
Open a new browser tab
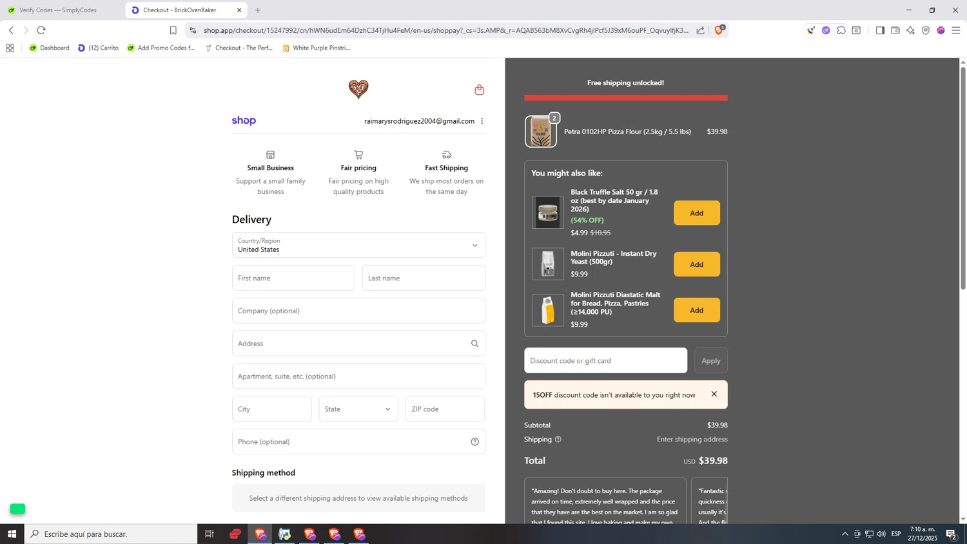[258, 10]
